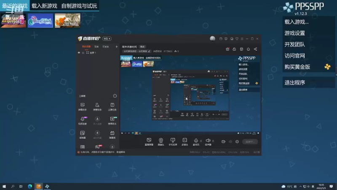Click the share icon above preview
The height and width of the screenshot is (190, 337).
coord(255,49)
